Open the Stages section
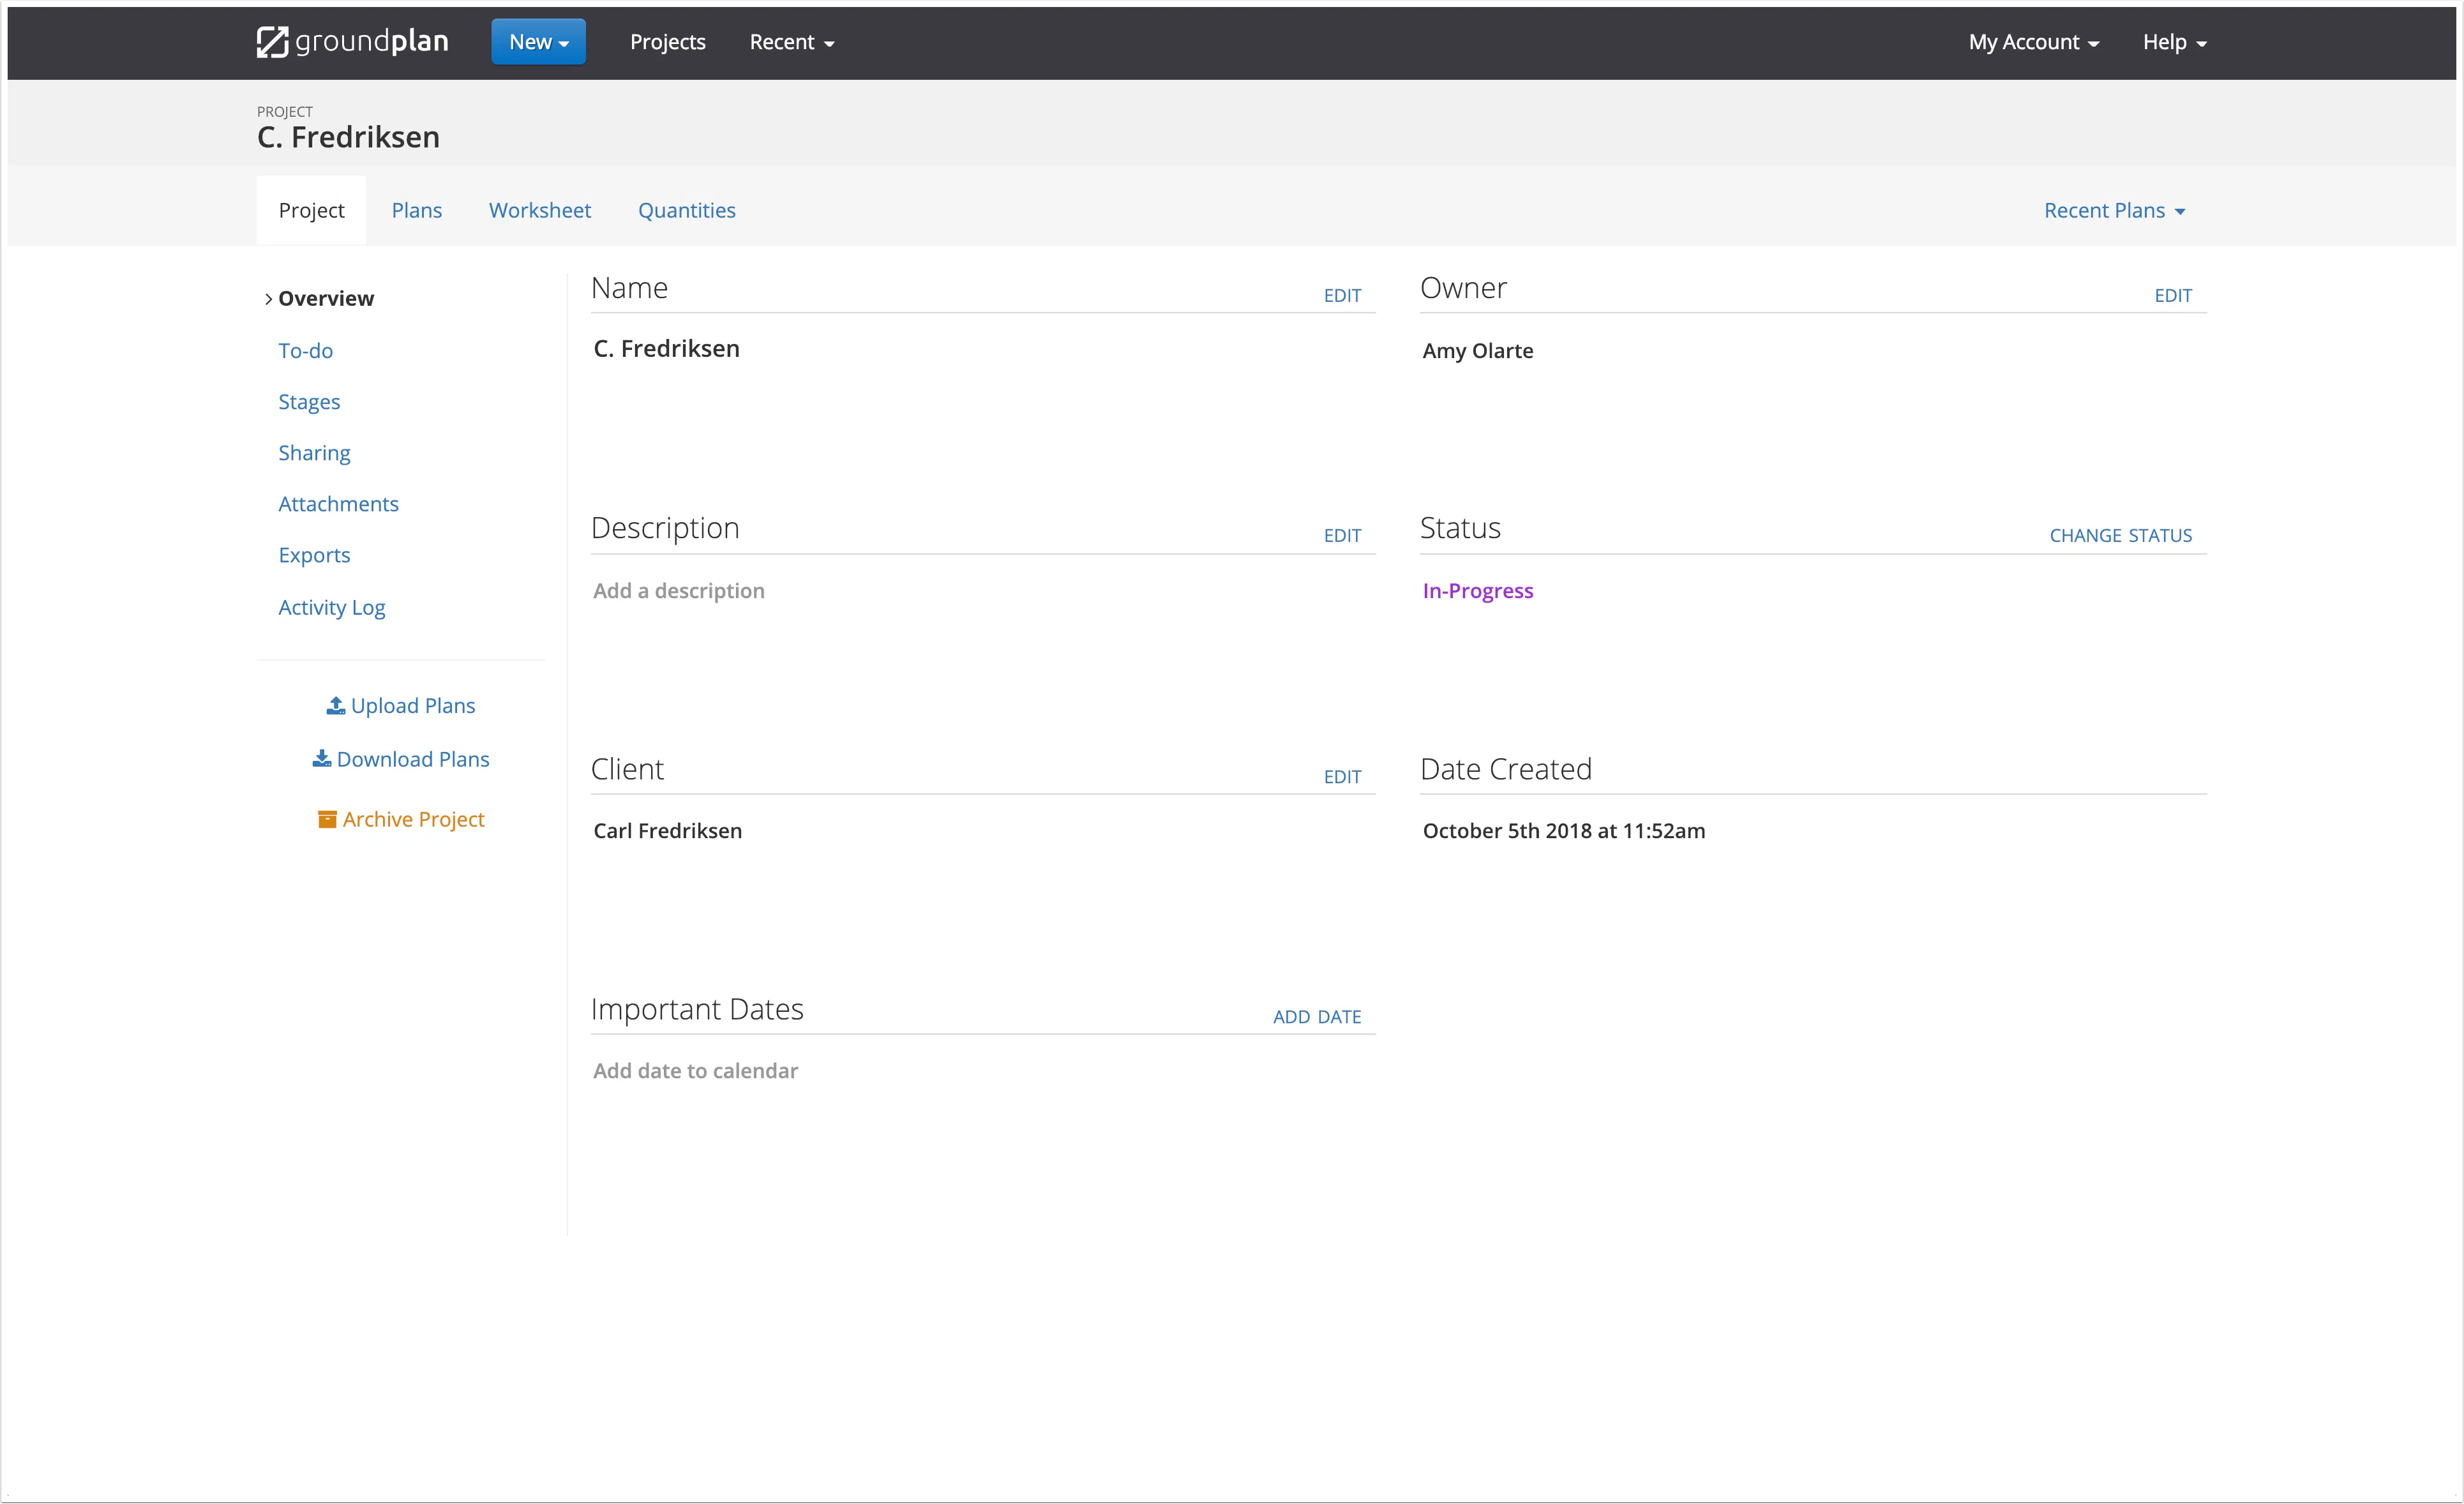The height and width of the screenshot is (1504, 2464). click(309, 401)
